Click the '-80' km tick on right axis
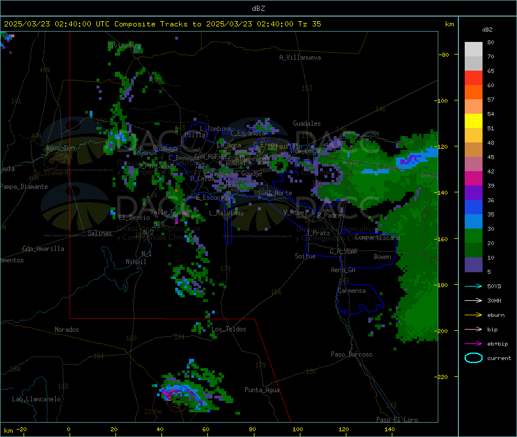Image resolution: width=517 pixels, height=437 pixels. pos(444,55)
